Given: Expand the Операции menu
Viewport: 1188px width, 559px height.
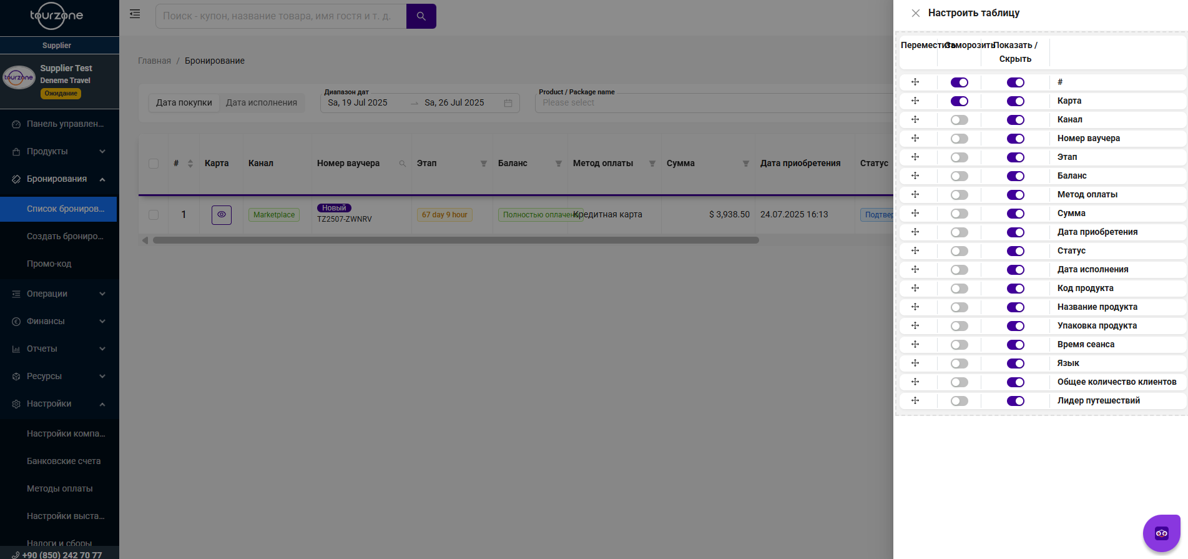Looking at the screenshot, I should coord(59,294).
